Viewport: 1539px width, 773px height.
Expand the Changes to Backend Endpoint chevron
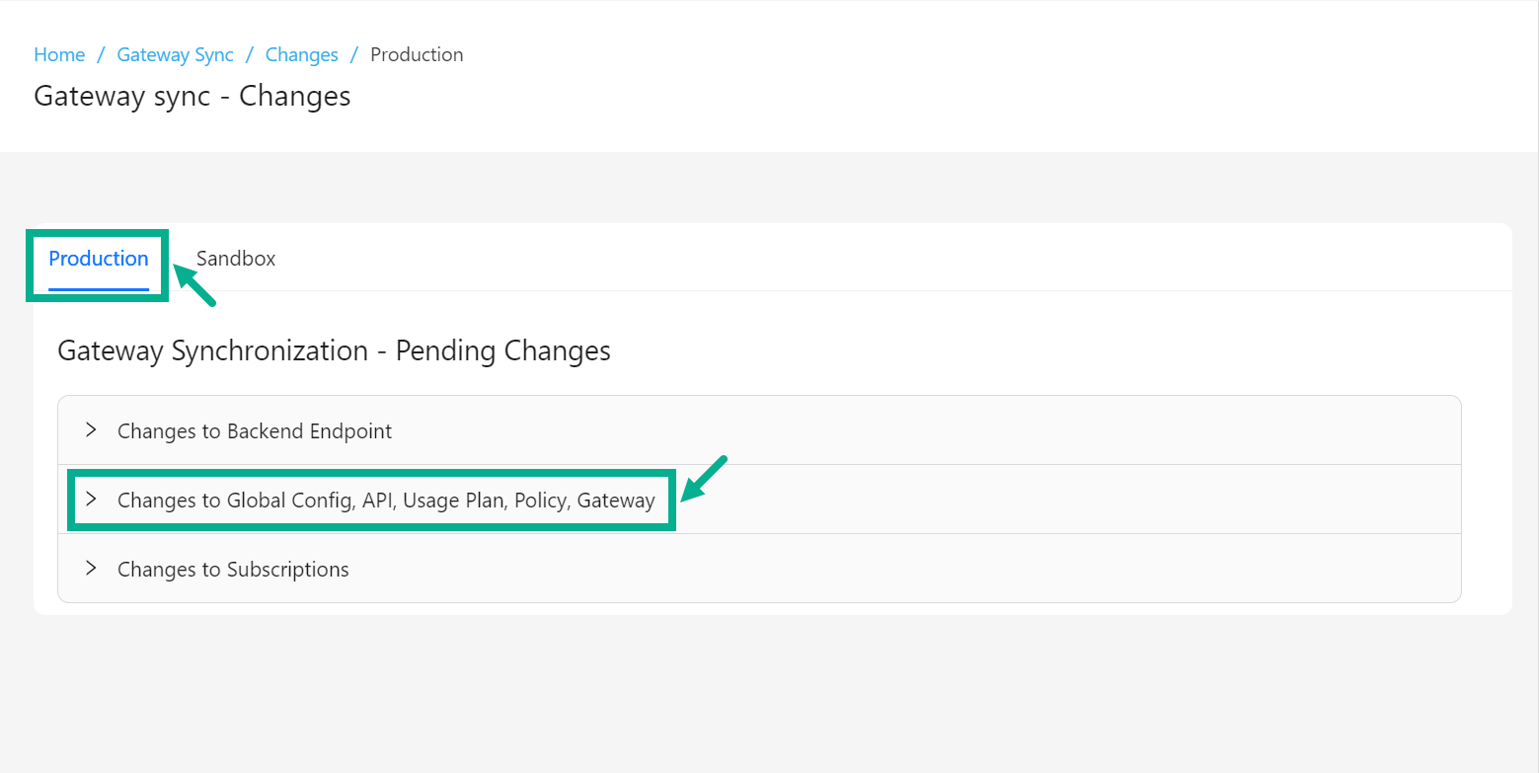(x=91, y=430)
